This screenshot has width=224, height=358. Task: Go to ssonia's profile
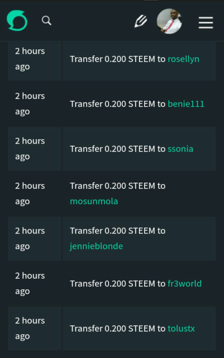(x=180, y=149)
